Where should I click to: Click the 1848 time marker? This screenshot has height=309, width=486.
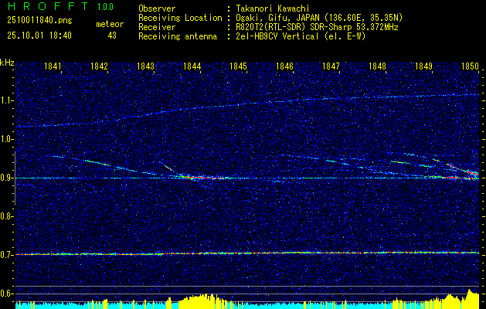click(378, 66)
